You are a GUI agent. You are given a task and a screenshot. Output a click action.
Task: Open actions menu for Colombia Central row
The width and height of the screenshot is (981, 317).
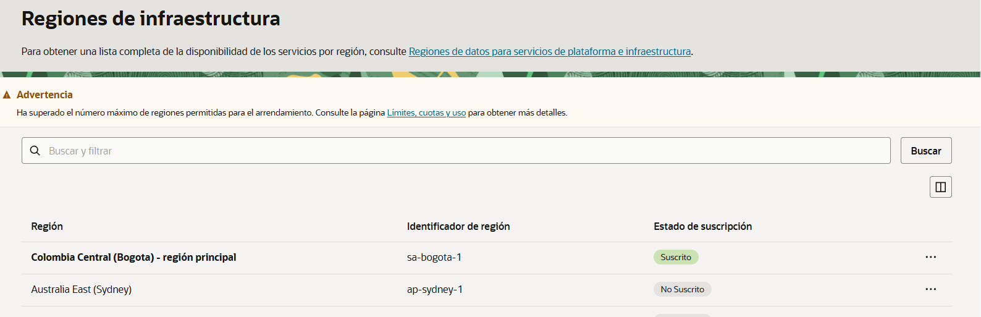(930, 257)
